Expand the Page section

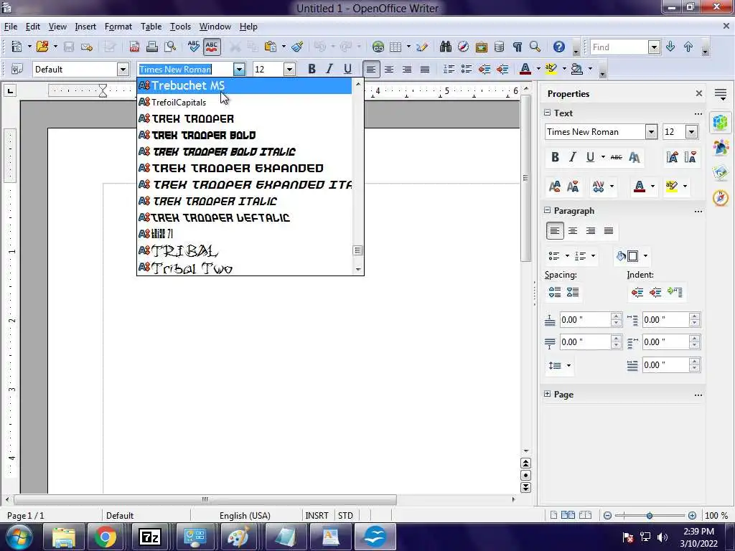(547, 394)
